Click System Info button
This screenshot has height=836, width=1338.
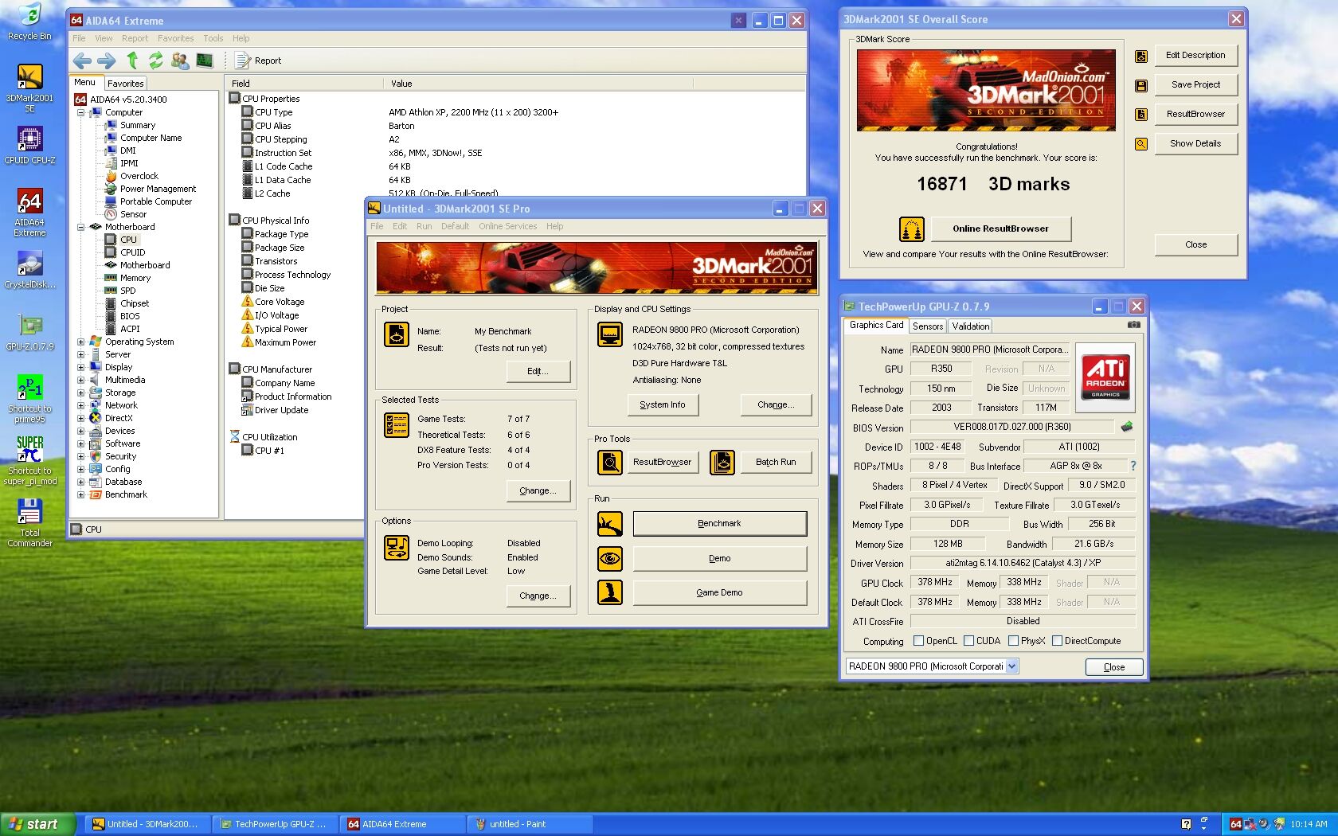point(663,404)
